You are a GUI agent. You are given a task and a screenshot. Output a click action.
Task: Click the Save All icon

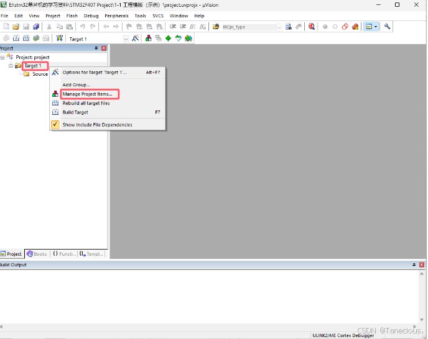click(x=36, y=27)
